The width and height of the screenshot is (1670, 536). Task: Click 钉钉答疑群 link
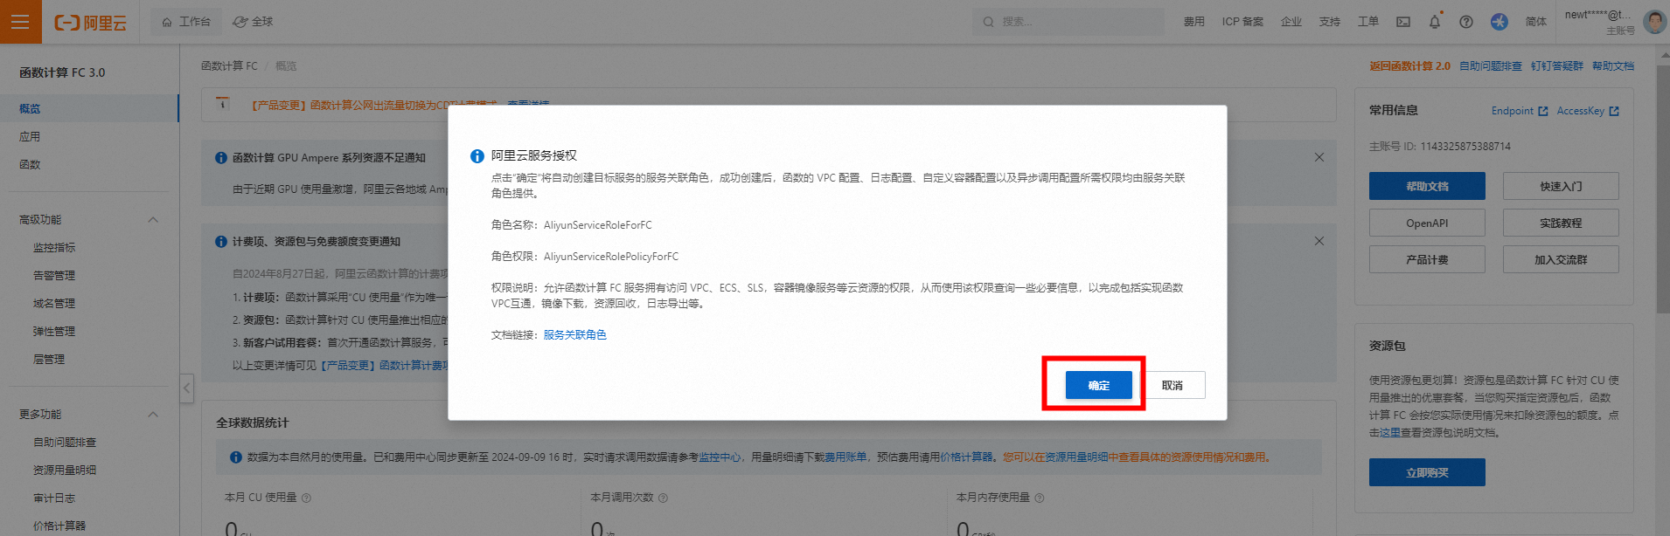tap(1556, 66)
